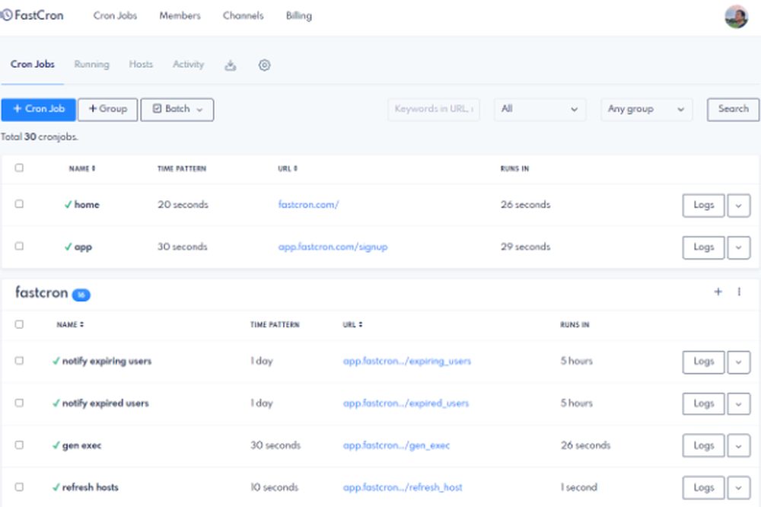
Task: Open the fastcron group three-dot menu
Action: pos(739,292)
